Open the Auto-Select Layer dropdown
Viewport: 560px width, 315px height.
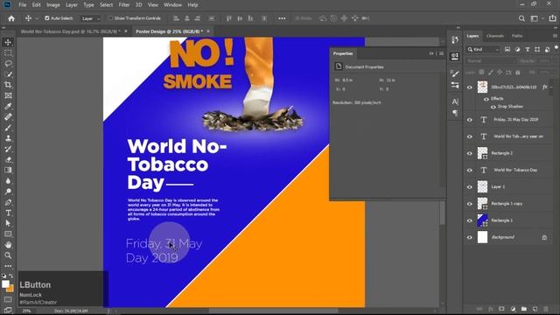coord(90,18)
